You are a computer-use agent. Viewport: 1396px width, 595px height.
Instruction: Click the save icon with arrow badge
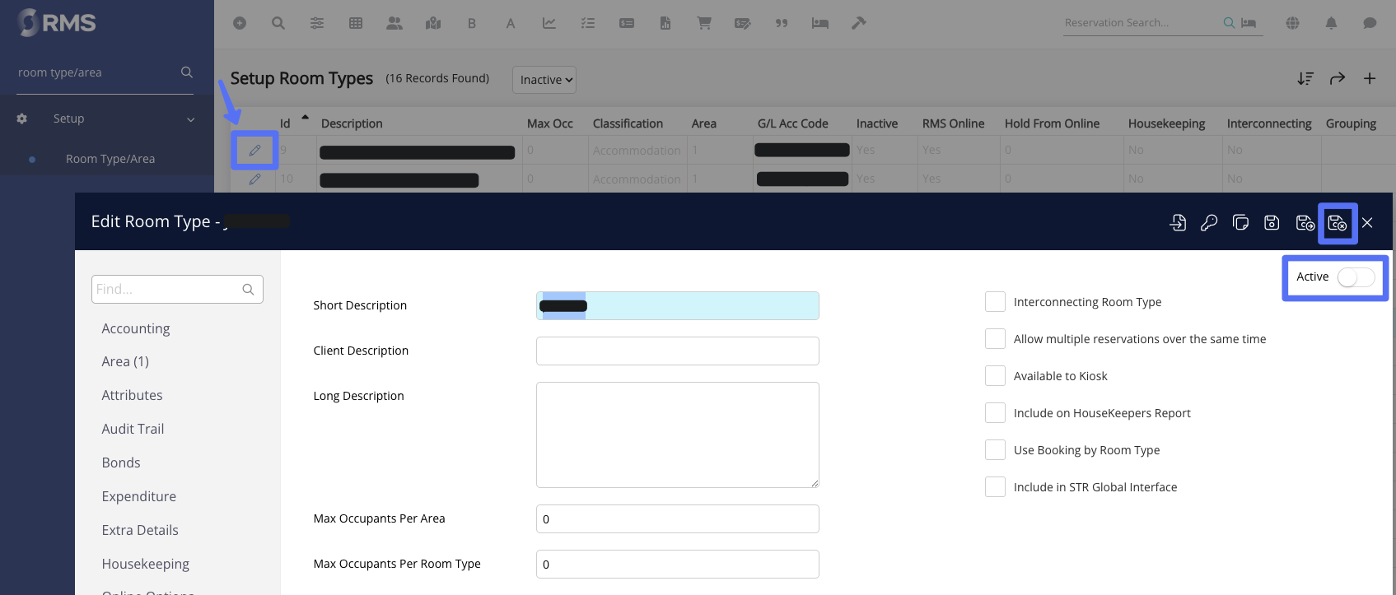1305,223
